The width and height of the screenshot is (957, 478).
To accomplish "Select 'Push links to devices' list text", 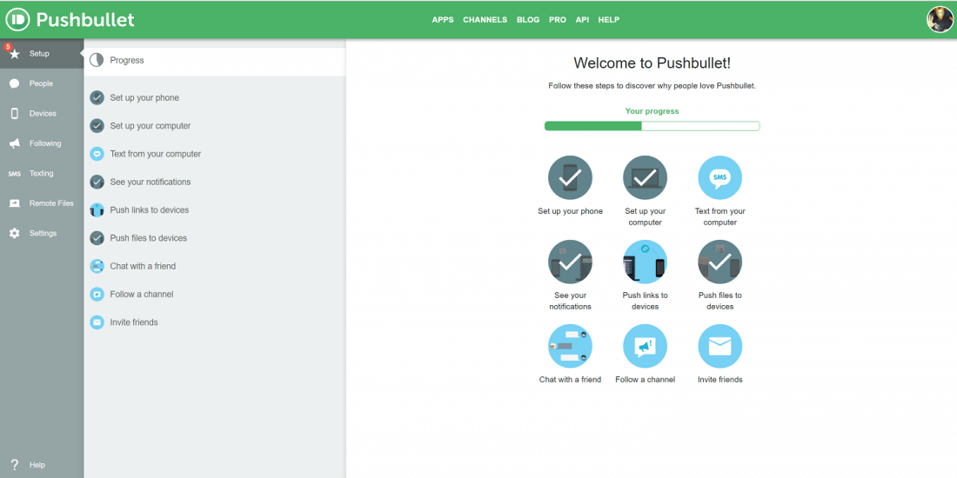I will (150, 209).
